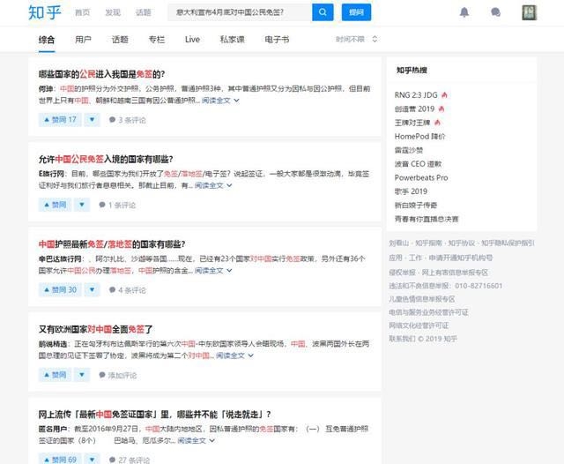Open the user avatar menu

click(x=529, y=12)
